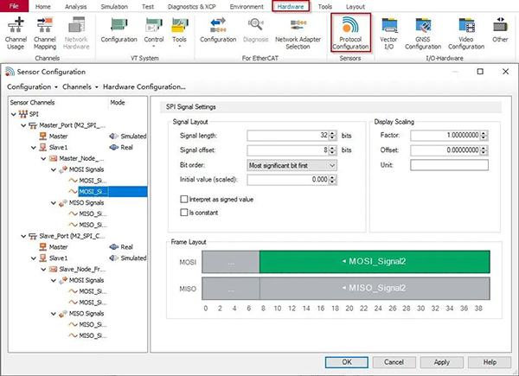
Task: Switch to the Analysis ribbon tab
Action: [76, 7]
